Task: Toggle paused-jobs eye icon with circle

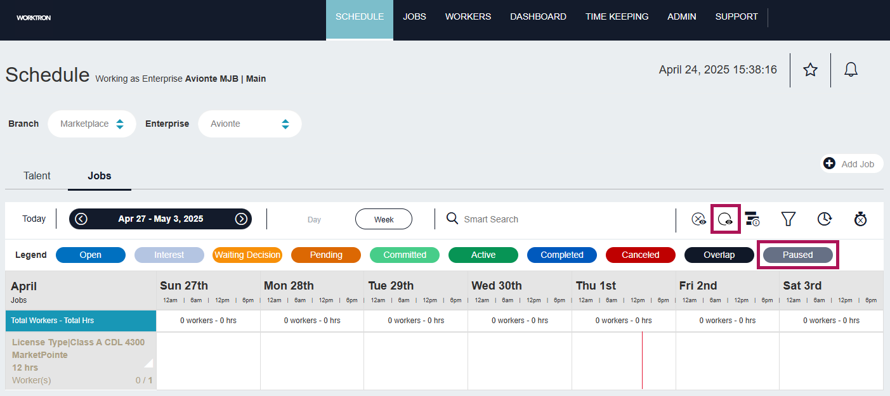Action: [x=726, y=219]
